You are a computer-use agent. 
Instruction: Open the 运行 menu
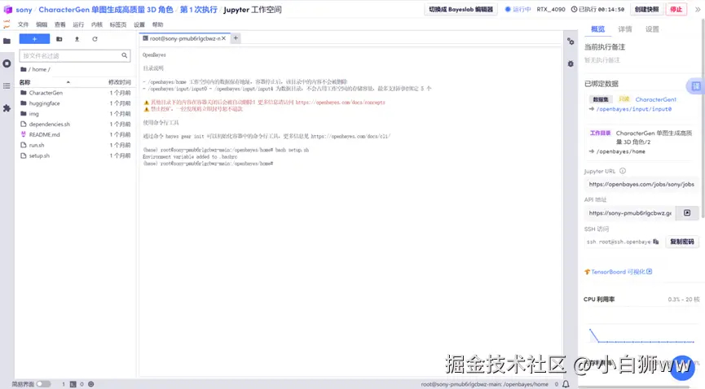tap(78, 24)
